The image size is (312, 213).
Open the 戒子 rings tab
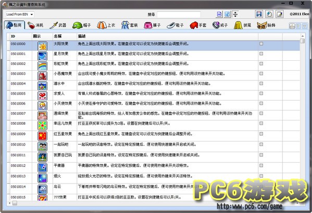click(x=220, y=25)
